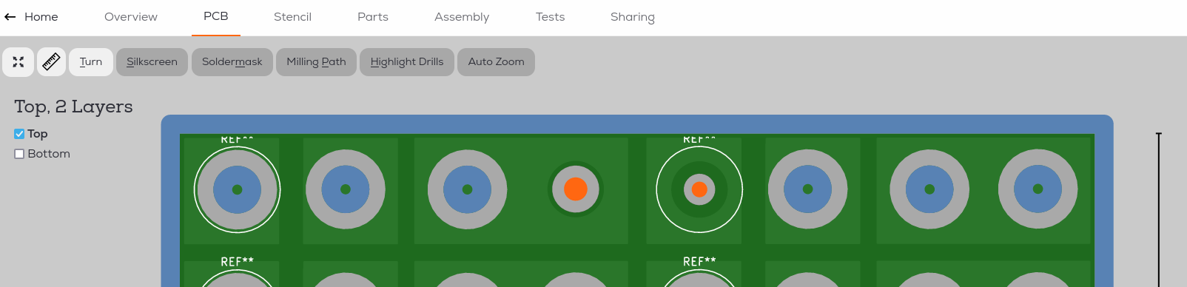Click the Turn button
The width and height of the screenshot is (1187, 287).
click(x=91, y=62)
